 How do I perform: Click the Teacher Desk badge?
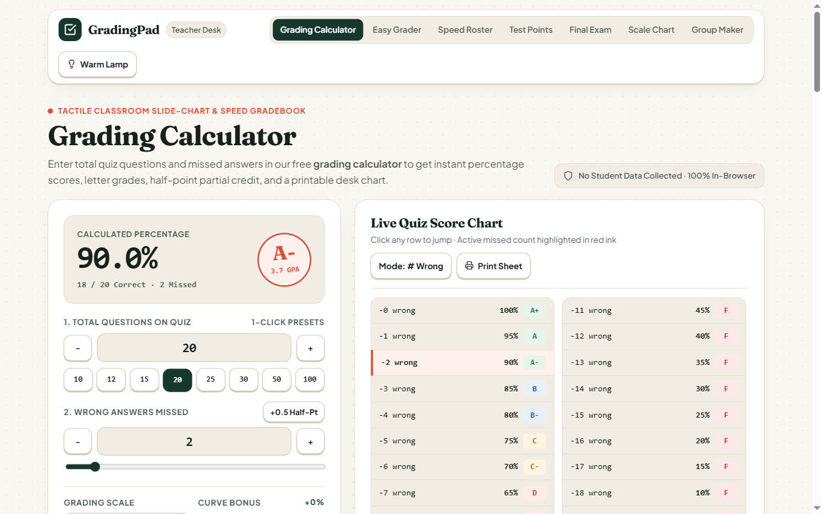click(197, 30)
